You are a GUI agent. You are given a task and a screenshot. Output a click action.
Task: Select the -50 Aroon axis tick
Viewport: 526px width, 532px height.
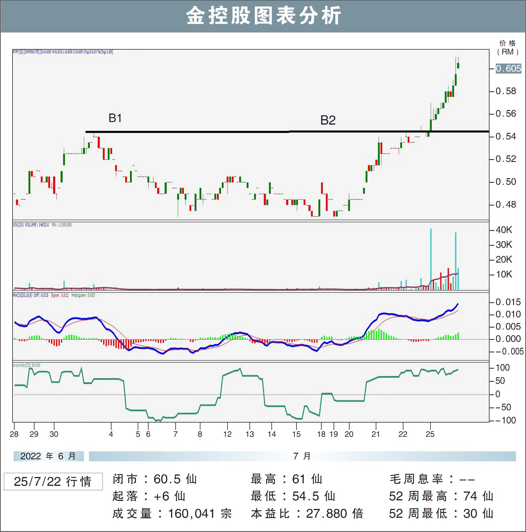coord(503,407)
